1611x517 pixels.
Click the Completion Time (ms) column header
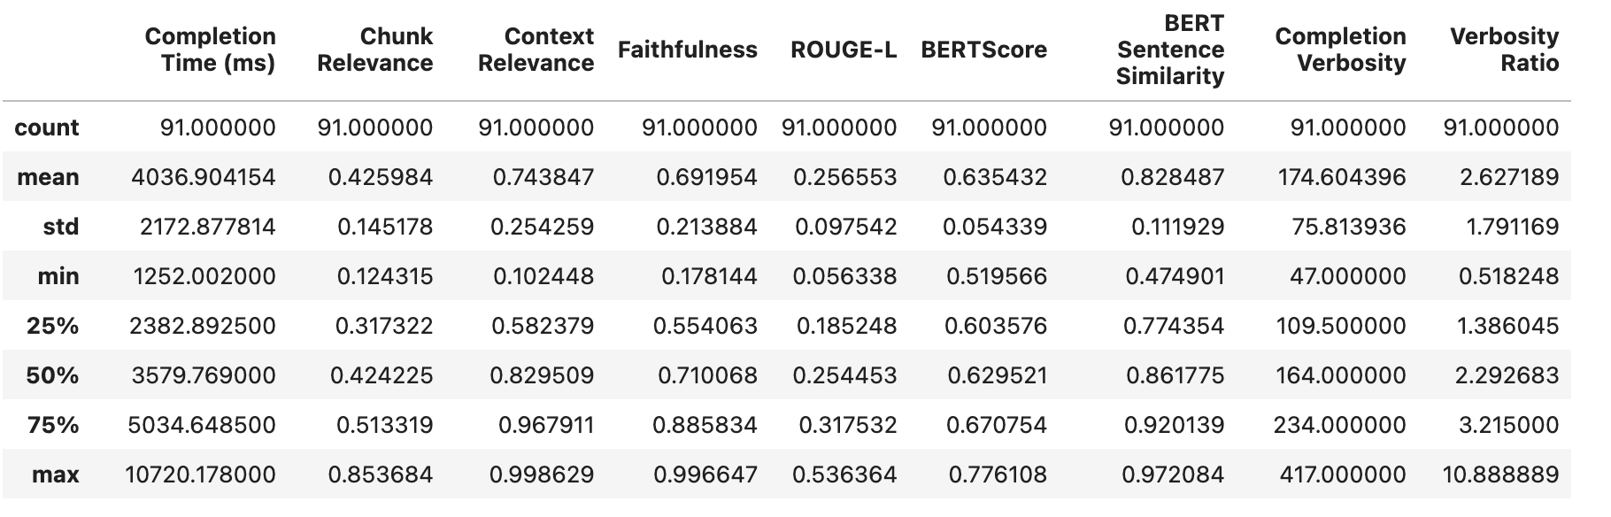(210, 50)
